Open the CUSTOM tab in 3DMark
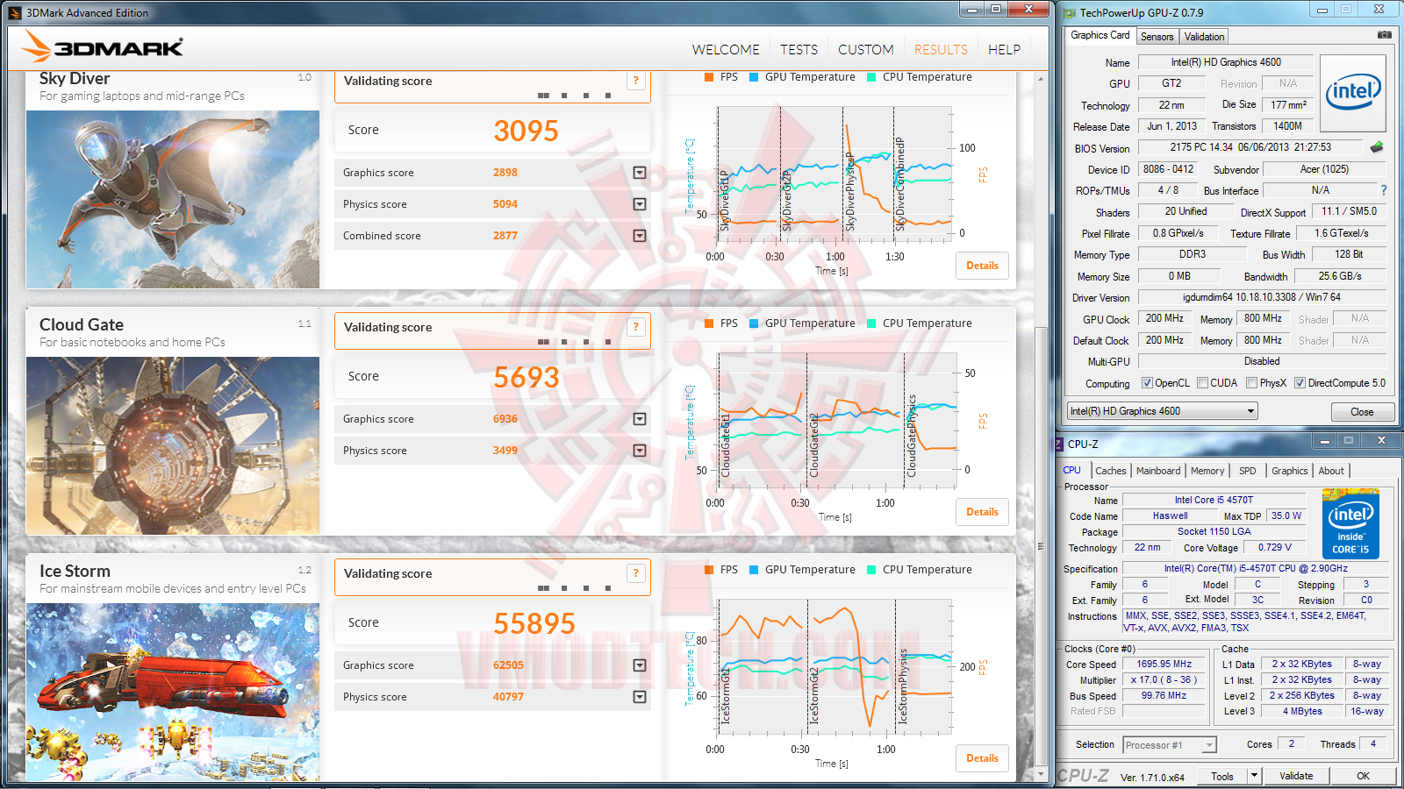Screen dimensions: 1404x789 click(x=866, y=50)
